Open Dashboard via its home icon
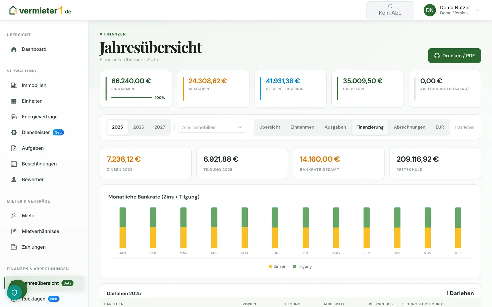This screenshot has height=307, width=492. 14,49
